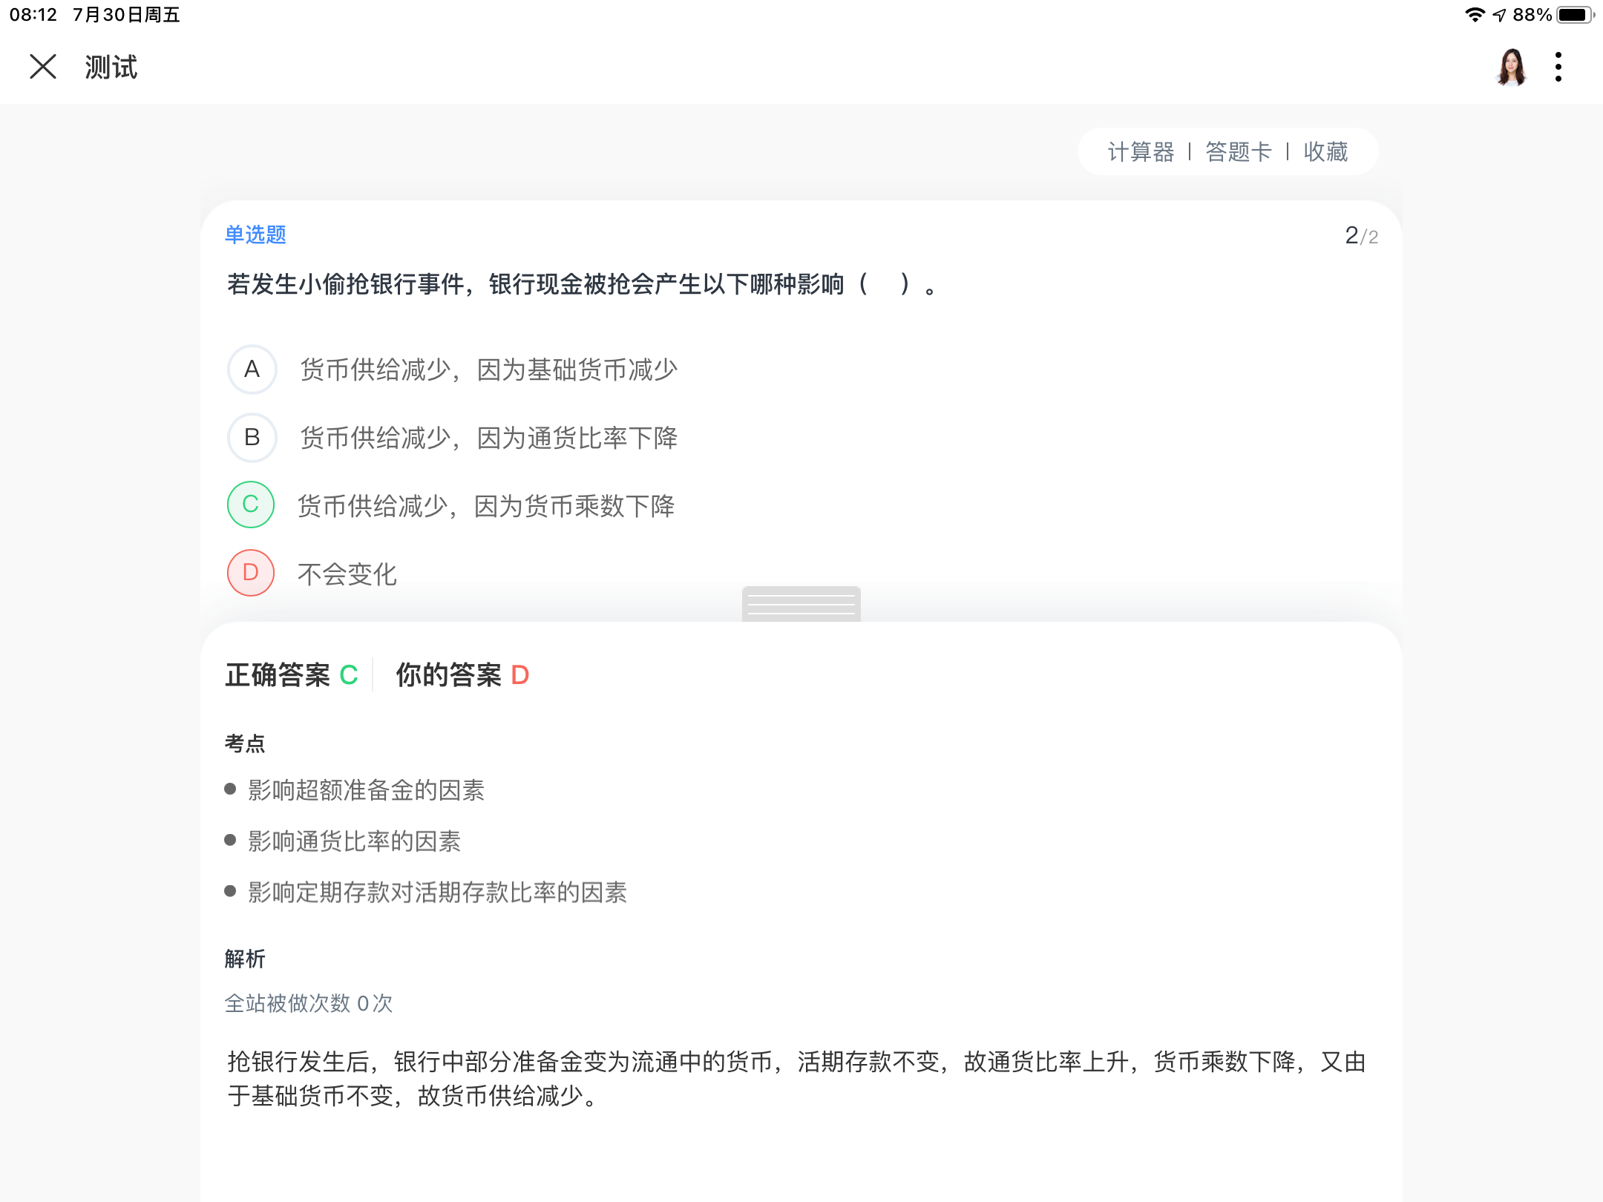Tap the user avatar photo
Screen dimensions: 1603x1202
pyautogui.click(x=1511, y=68)
